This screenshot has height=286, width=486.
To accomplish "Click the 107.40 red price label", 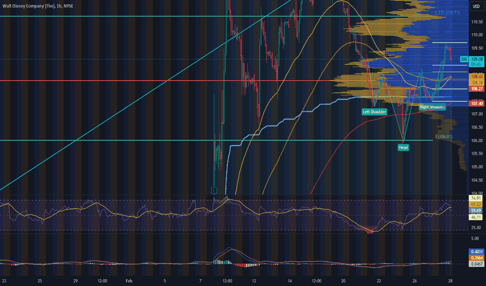I will point(477,103).
